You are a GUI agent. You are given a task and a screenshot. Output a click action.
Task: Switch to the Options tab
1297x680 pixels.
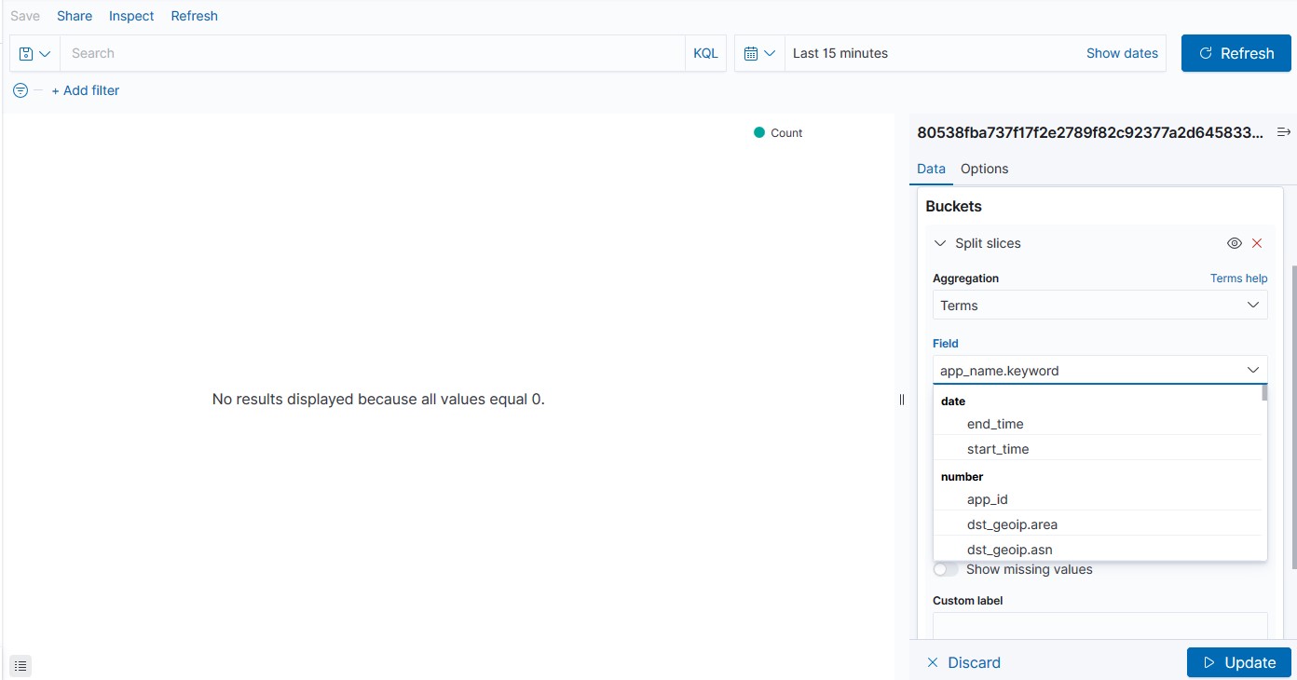pyautogui.click(x=984, y=169)
